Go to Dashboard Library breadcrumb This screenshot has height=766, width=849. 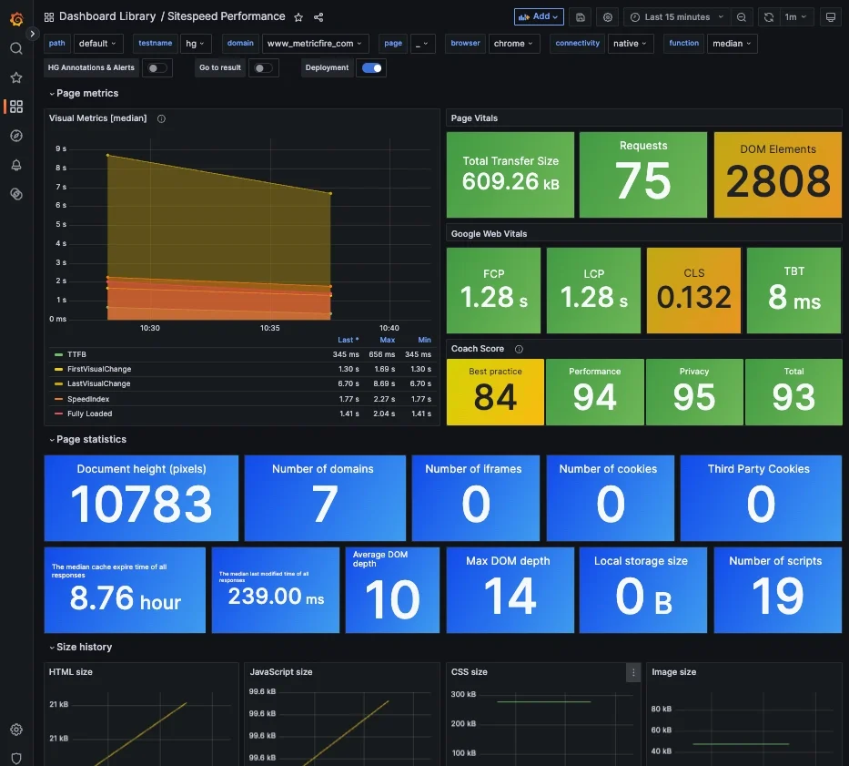click(107, 16)
